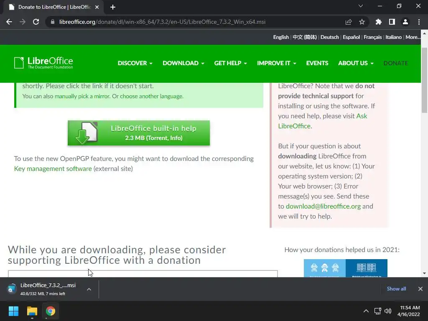Click the LibreOffice built-in help download button
Image resolution: width=428 pixels, height=321 pixels.
139,132
